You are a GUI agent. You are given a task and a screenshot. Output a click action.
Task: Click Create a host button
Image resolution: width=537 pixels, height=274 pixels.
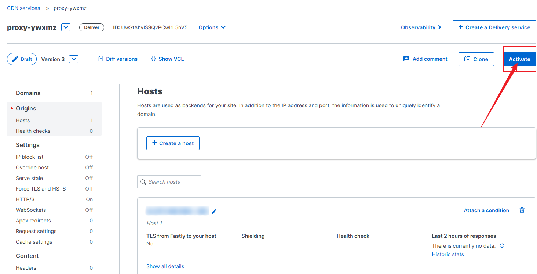173,143
